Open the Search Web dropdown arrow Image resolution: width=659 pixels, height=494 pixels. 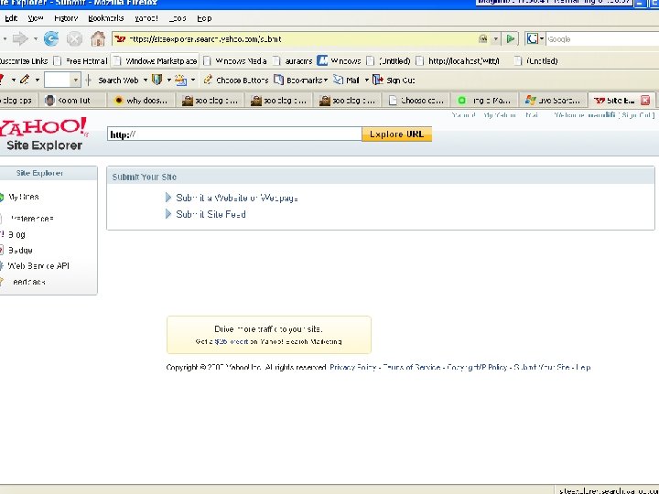[x=146, y=80]
